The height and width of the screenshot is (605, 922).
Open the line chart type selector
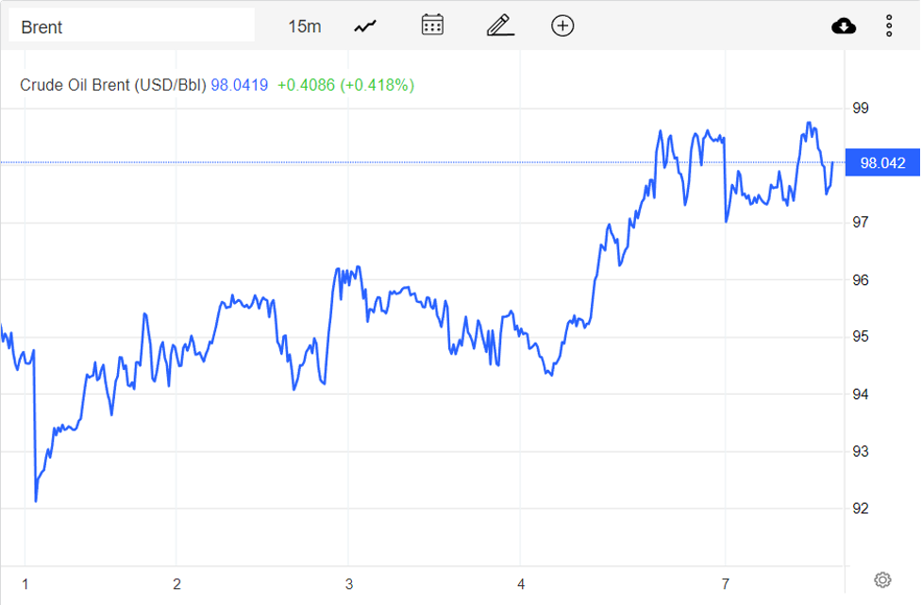(x=365, y=26)
